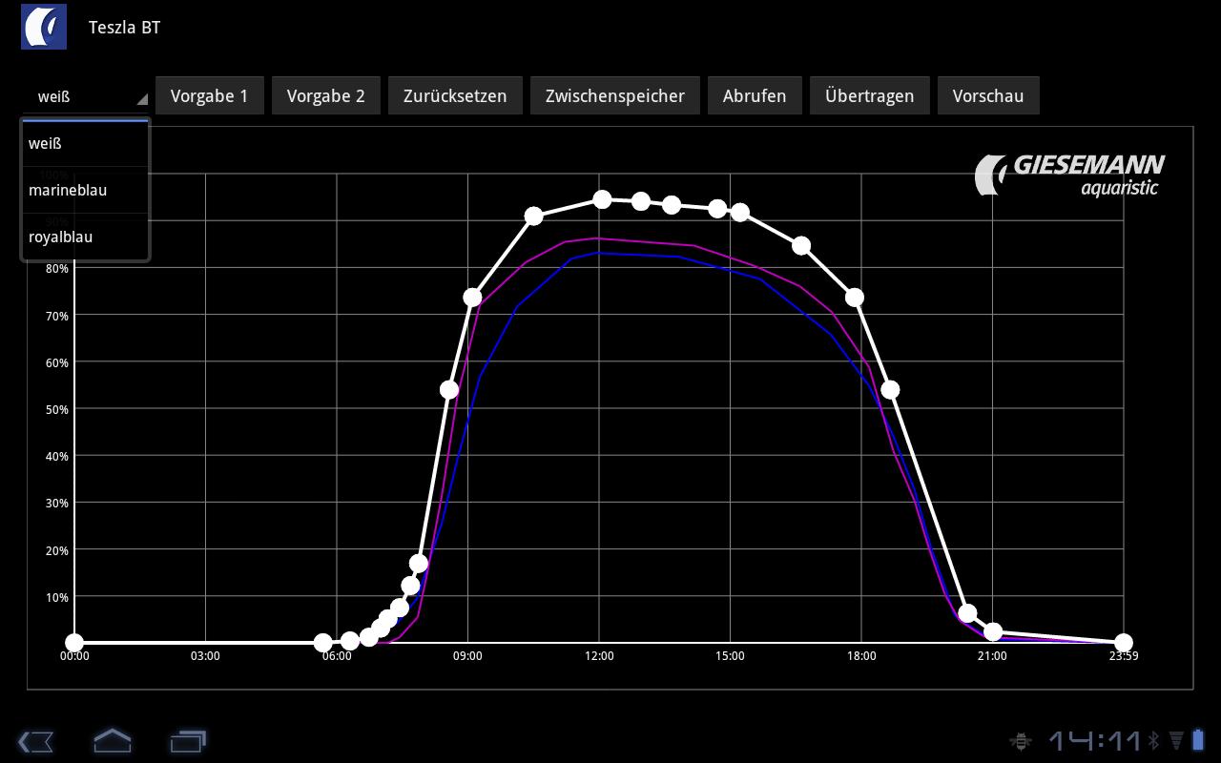Click Übertragen to transfer the curve
Viewport: 1221px width, 763px height.
pyautogui.click(x=869, y=95)
